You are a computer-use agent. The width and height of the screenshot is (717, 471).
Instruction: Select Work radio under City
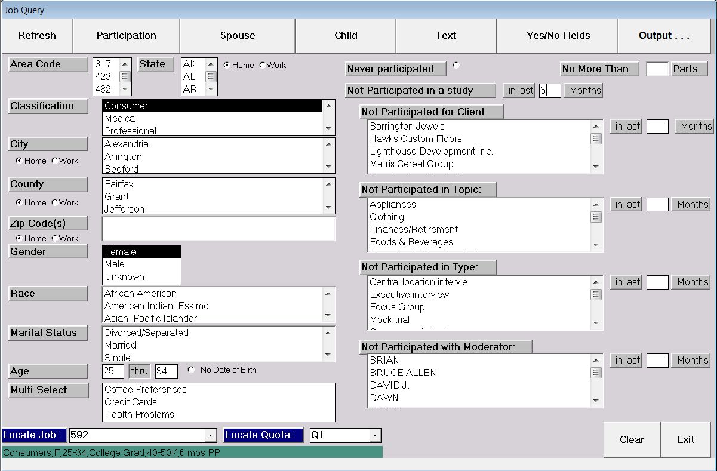tap(55, 161)
